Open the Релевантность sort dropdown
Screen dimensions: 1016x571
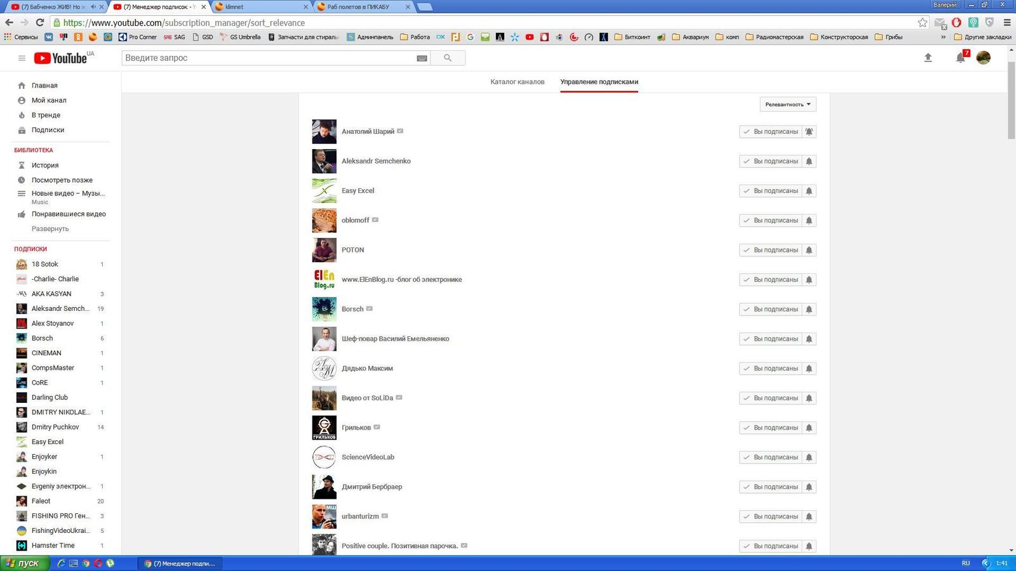(787, 104)
